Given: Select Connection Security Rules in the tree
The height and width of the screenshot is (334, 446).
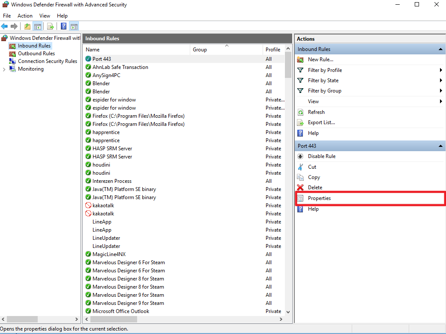Looking at the screenshot, I should (48, 61).
